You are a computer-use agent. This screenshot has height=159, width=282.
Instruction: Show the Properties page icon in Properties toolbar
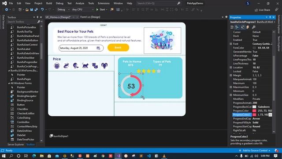(243, 27)
